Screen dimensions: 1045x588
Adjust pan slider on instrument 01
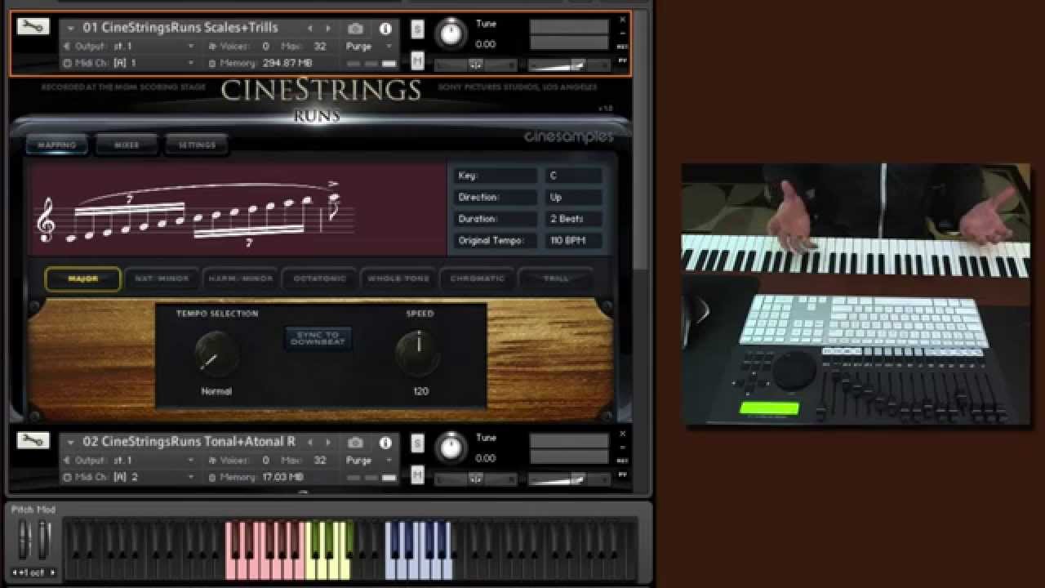475,65
